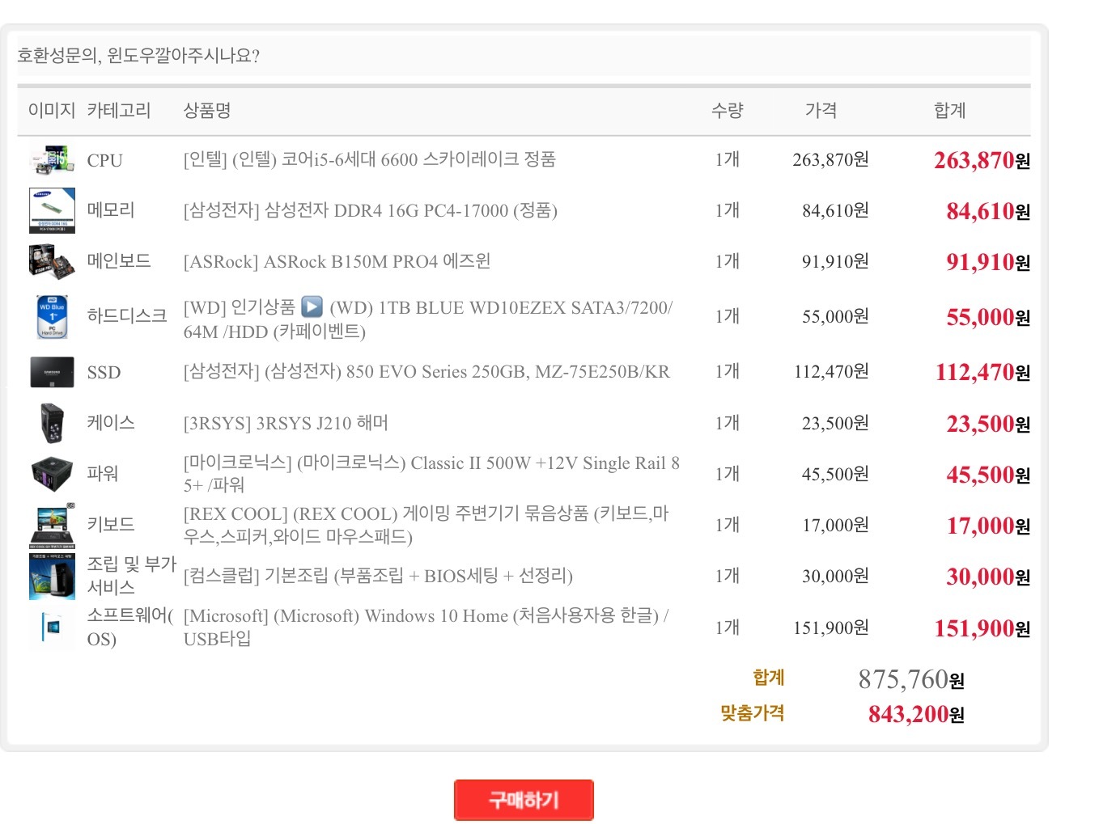The width and height of the screenshot is (1099, 824).
Task: Click the red 112,470원 SSD total
Action: 982,372
